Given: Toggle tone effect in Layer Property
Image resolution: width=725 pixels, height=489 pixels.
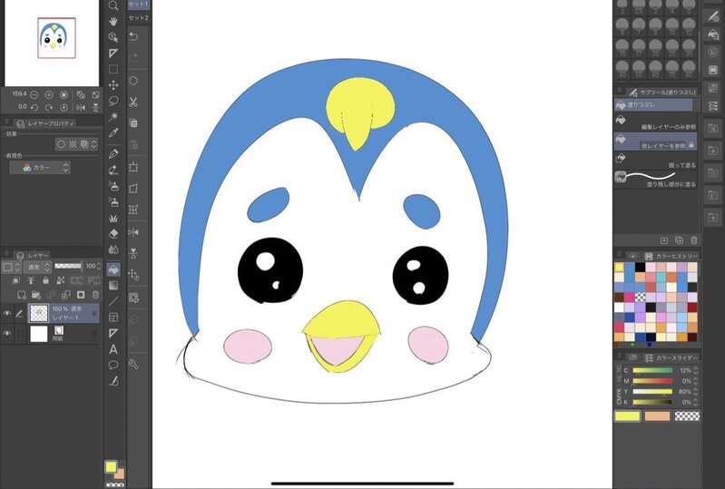Looking at the screenshot, I should coord(73,144).
